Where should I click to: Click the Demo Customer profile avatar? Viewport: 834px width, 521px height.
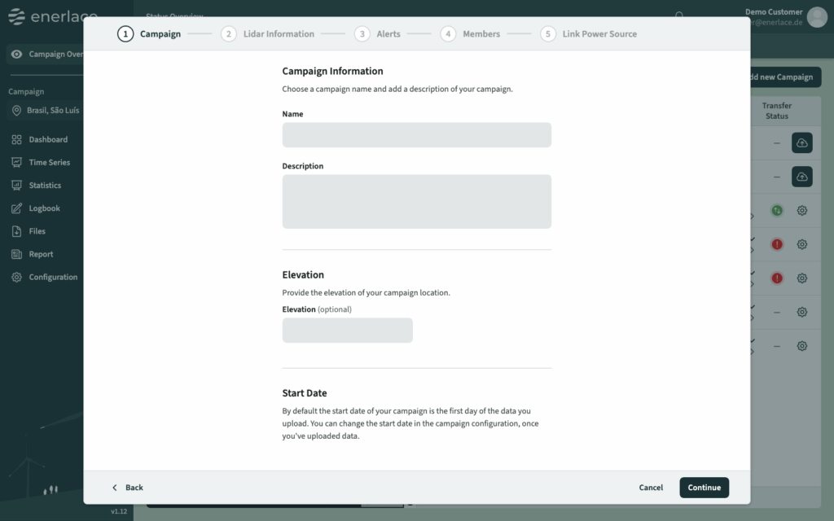click(817, 17)
